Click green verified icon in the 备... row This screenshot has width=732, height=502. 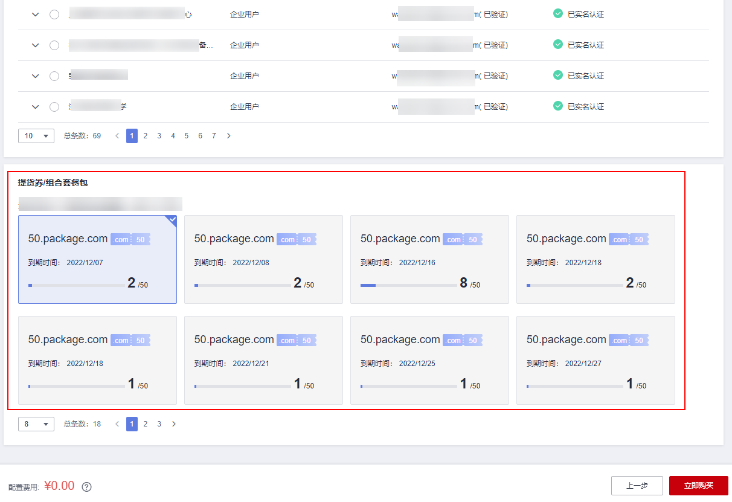[x=558, y=45]
